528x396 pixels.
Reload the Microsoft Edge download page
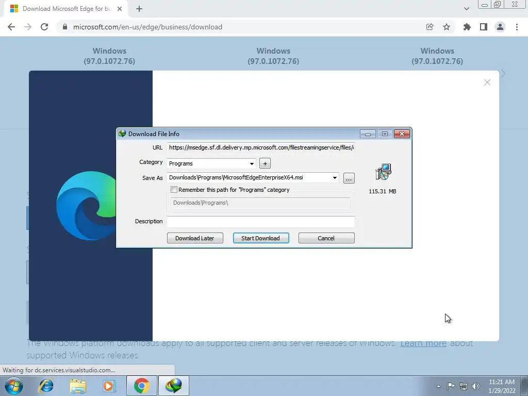click(44, 27)
